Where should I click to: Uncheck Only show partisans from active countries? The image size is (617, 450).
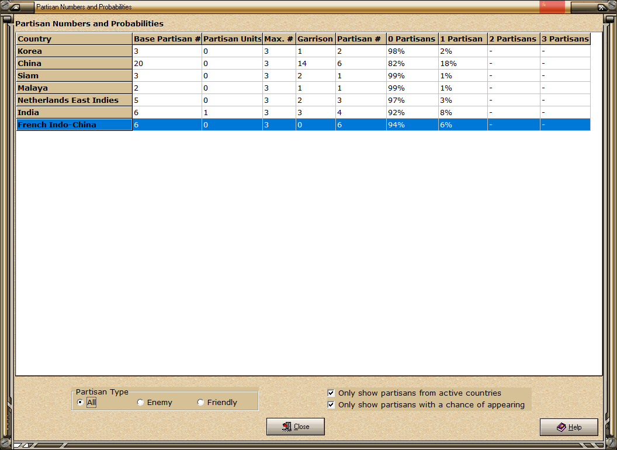tap(331, 393)
